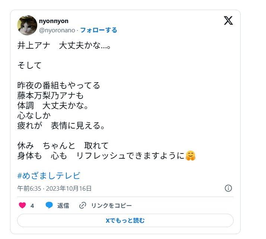This screenshot has width=266, height=239.
Task: Copy the tweet link via リンクをコピー
Action: 111,206
